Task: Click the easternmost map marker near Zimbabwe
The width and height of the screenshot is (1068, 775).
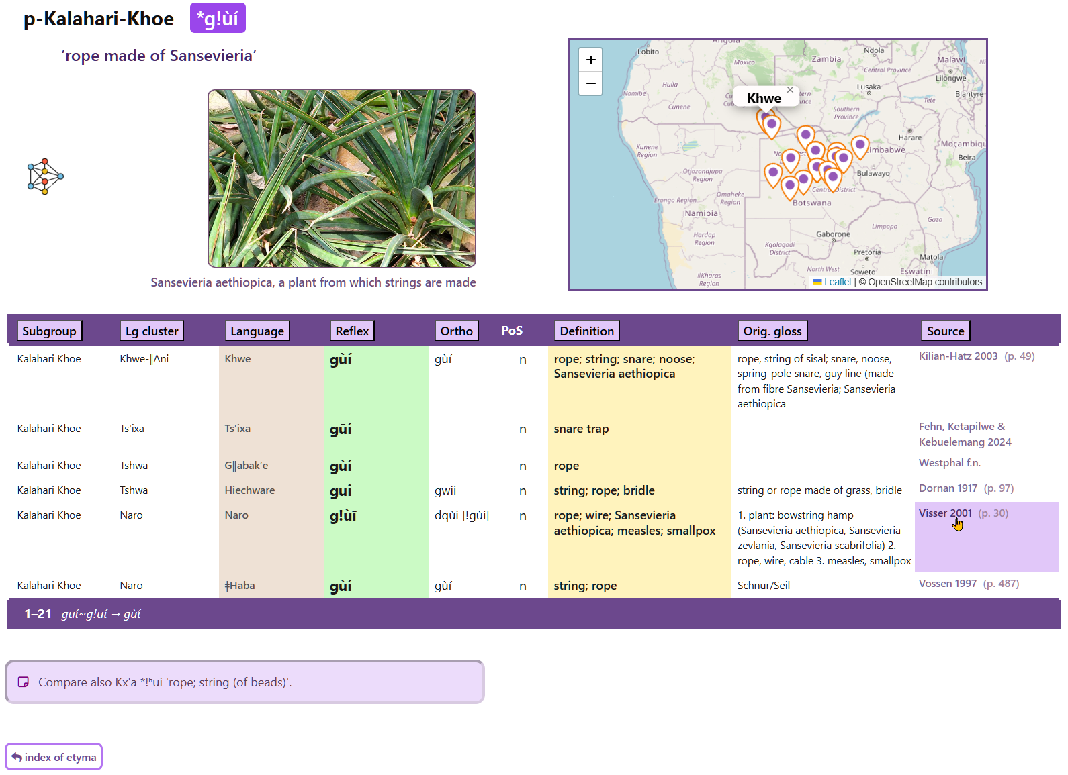Action: [860, 146]
